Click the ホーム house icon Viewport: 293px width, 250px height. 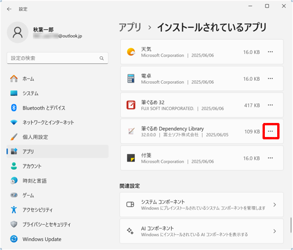14,78
